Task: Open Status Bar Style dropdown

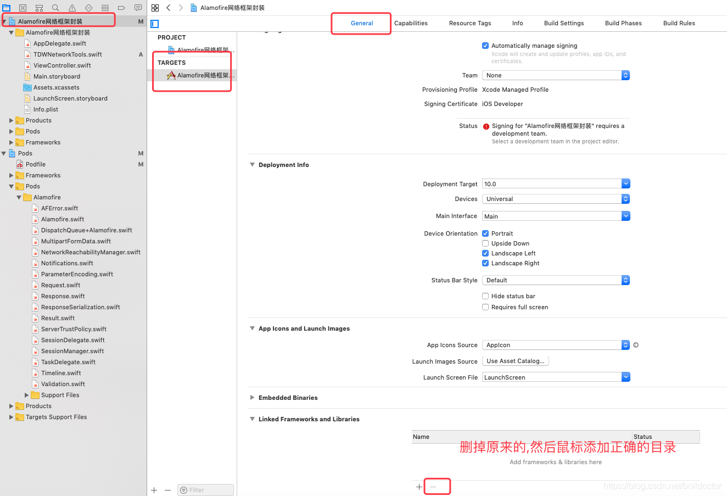Action: coord(556,280)
